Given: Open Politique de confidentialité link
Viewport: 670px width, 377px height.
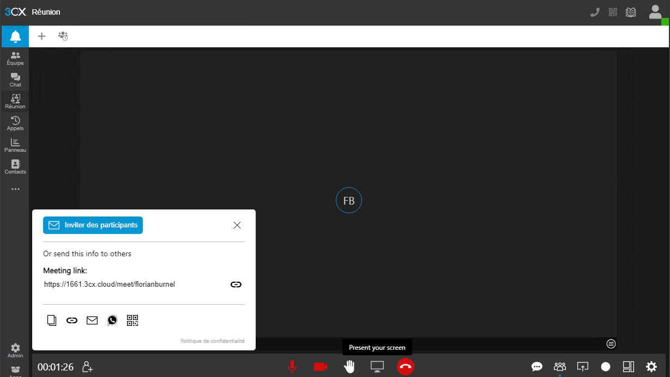Looking at the screenshot, I should point(213,341).
